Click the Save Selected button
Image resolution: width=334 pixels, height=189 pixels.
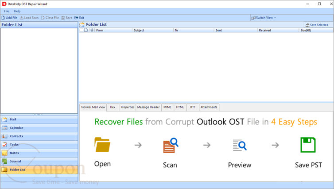click(x=317, y=25)
